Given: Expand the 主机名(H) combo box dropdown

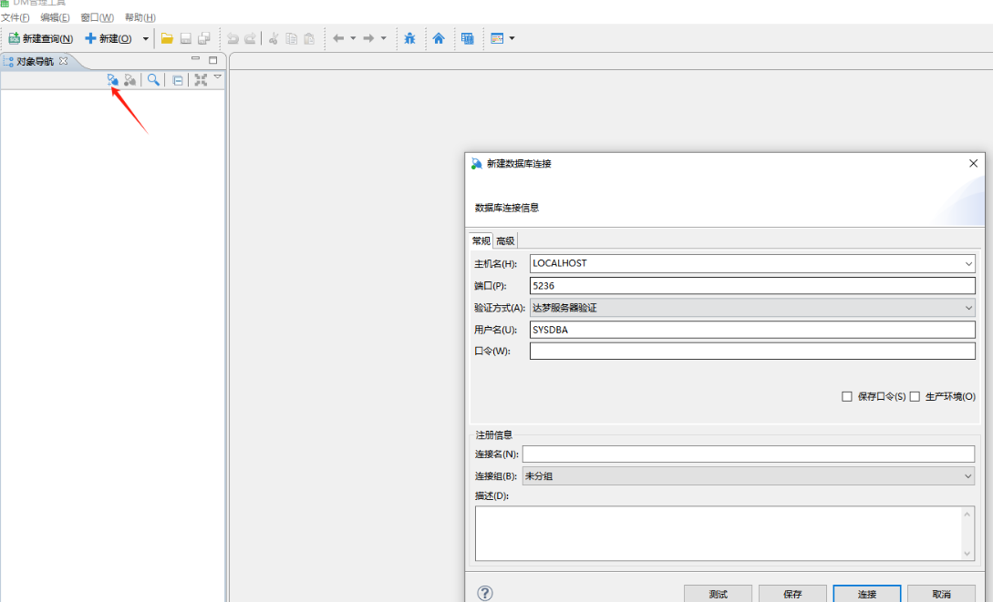Looking at the screenshot, I should pos(968,264).
